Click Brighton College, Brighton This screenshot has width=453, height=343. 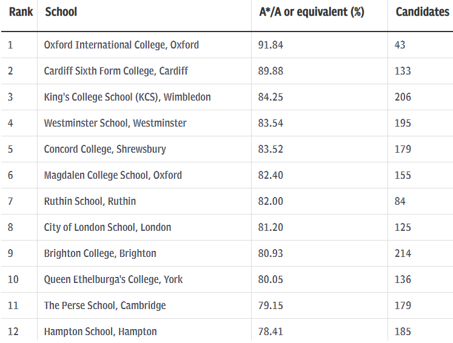[100, 253]
